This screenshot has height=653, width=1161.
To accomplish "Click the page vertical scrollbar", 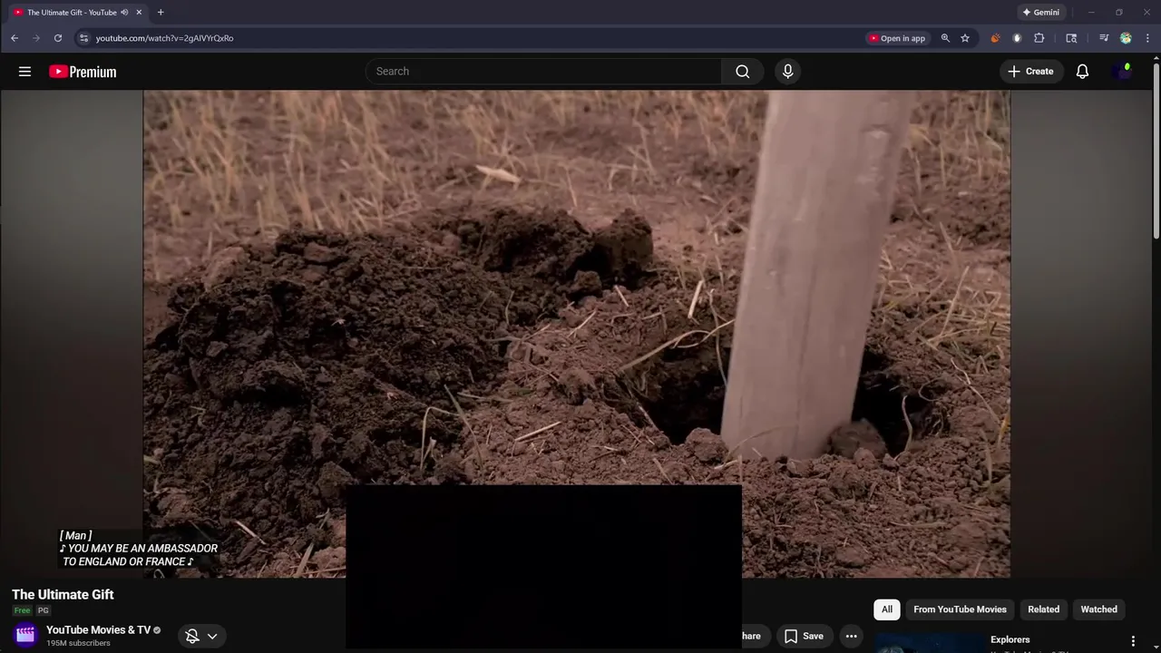I will click(1156, 150).
